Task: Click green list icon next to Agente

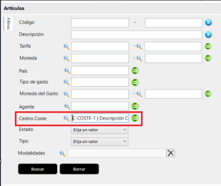Action: (x=135, y=106)
